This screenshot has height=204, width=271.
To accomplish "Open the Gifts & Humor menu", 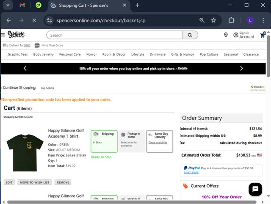I will coord(183,55).
